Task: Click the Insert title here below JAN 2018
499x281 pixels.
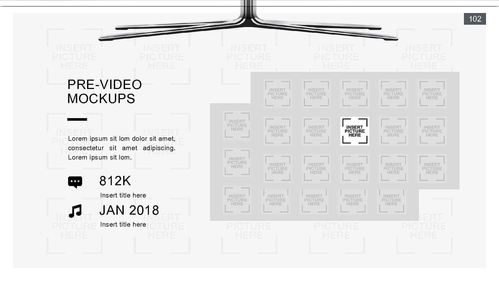Action: (x=123, y=224)
